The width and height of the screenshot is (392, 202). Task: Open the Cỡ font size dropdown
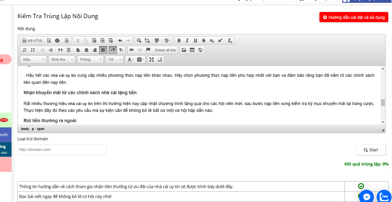point(114,60)
